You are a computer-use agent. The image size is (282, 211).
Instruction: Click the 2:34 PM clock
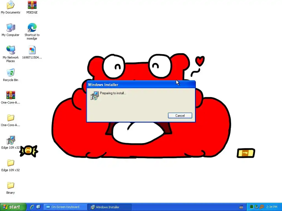point(272,207)
